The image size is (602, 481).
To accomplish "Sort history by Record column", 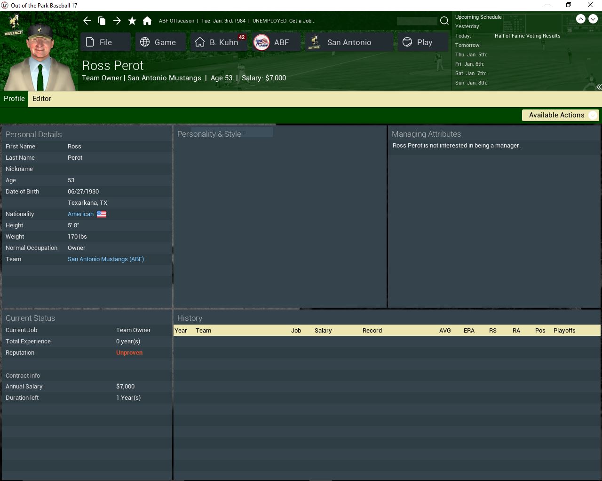I will (x=372, y=331).
